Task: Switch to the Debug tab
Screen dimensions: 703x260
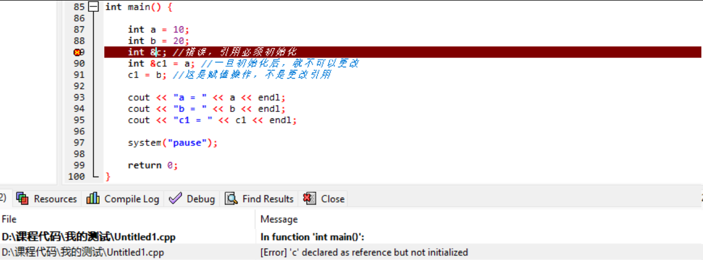Action: (x=192, y=199)
